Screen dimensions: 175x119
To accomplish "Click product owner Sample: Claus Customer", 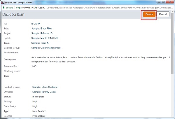I will [x=45, y=87].
